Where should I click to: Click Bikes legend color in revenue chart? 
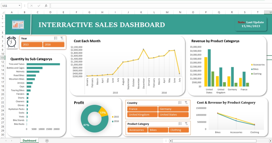click(x=252, y=69)
